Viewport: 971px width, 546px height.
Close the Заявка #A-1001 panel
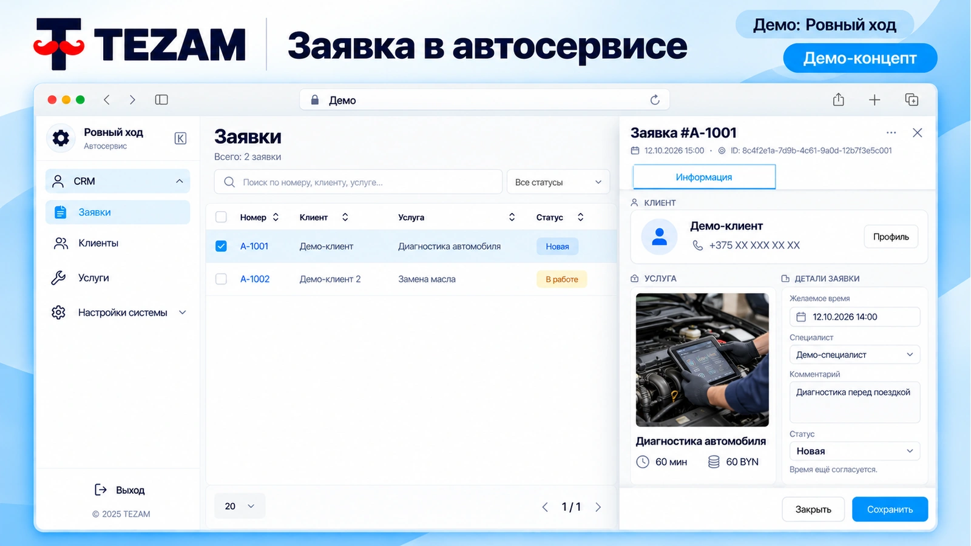pyautogui.click(x=918, y=133)
